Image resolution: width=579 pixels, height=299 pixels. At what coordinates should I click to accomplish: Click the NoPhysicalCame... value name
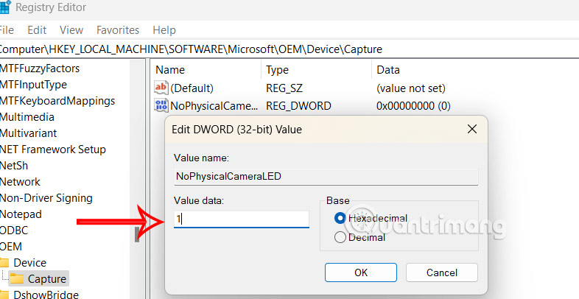[x=214, y=105]
